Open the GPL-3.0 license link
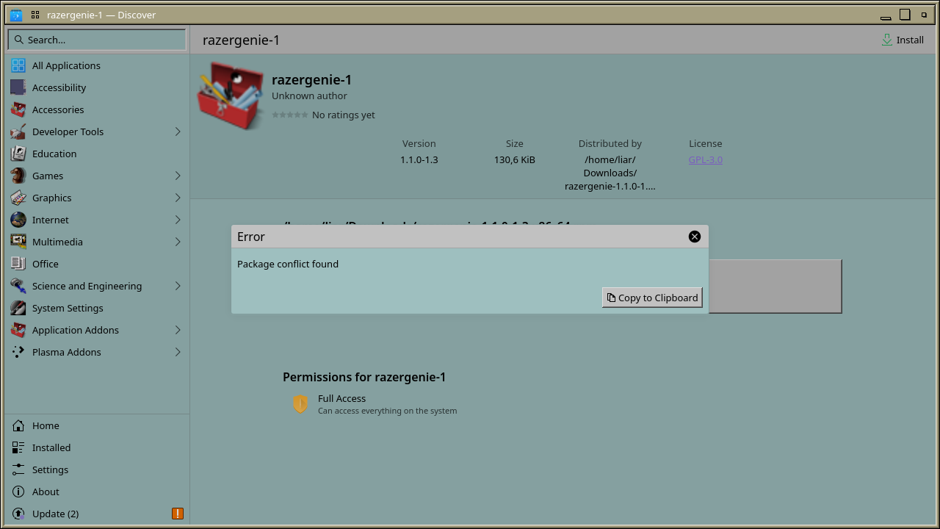940x529 pixels. click(x=706, y=159)
